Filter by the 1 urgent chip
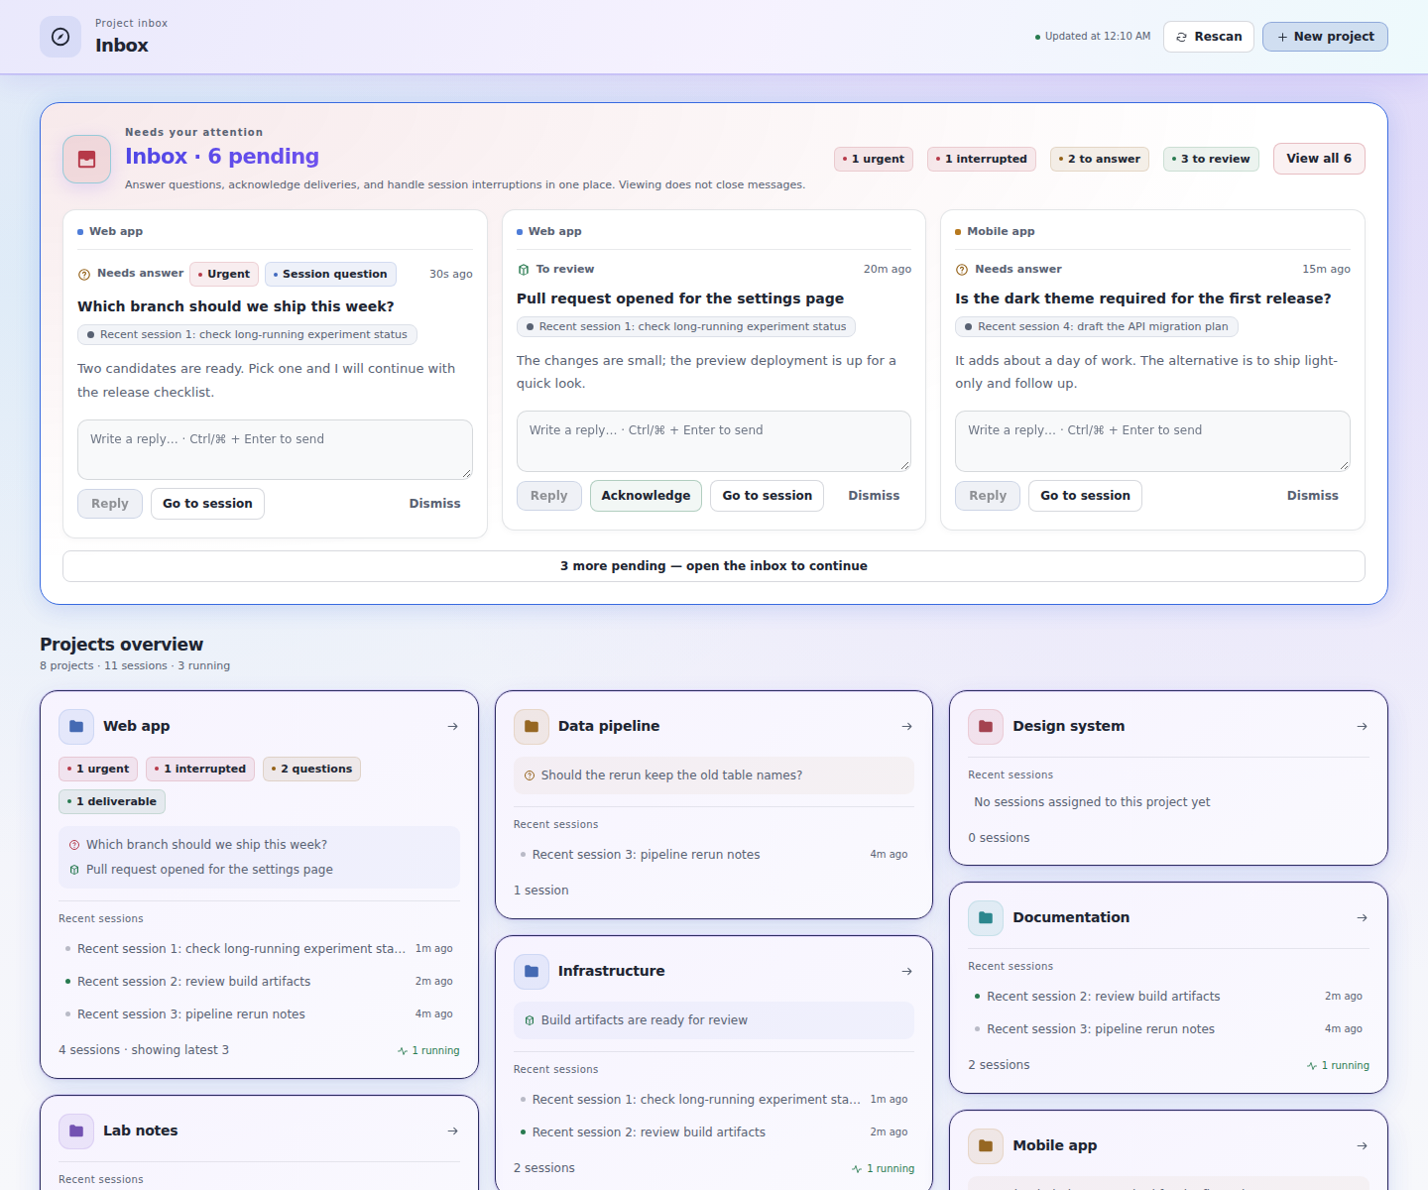 874,159
